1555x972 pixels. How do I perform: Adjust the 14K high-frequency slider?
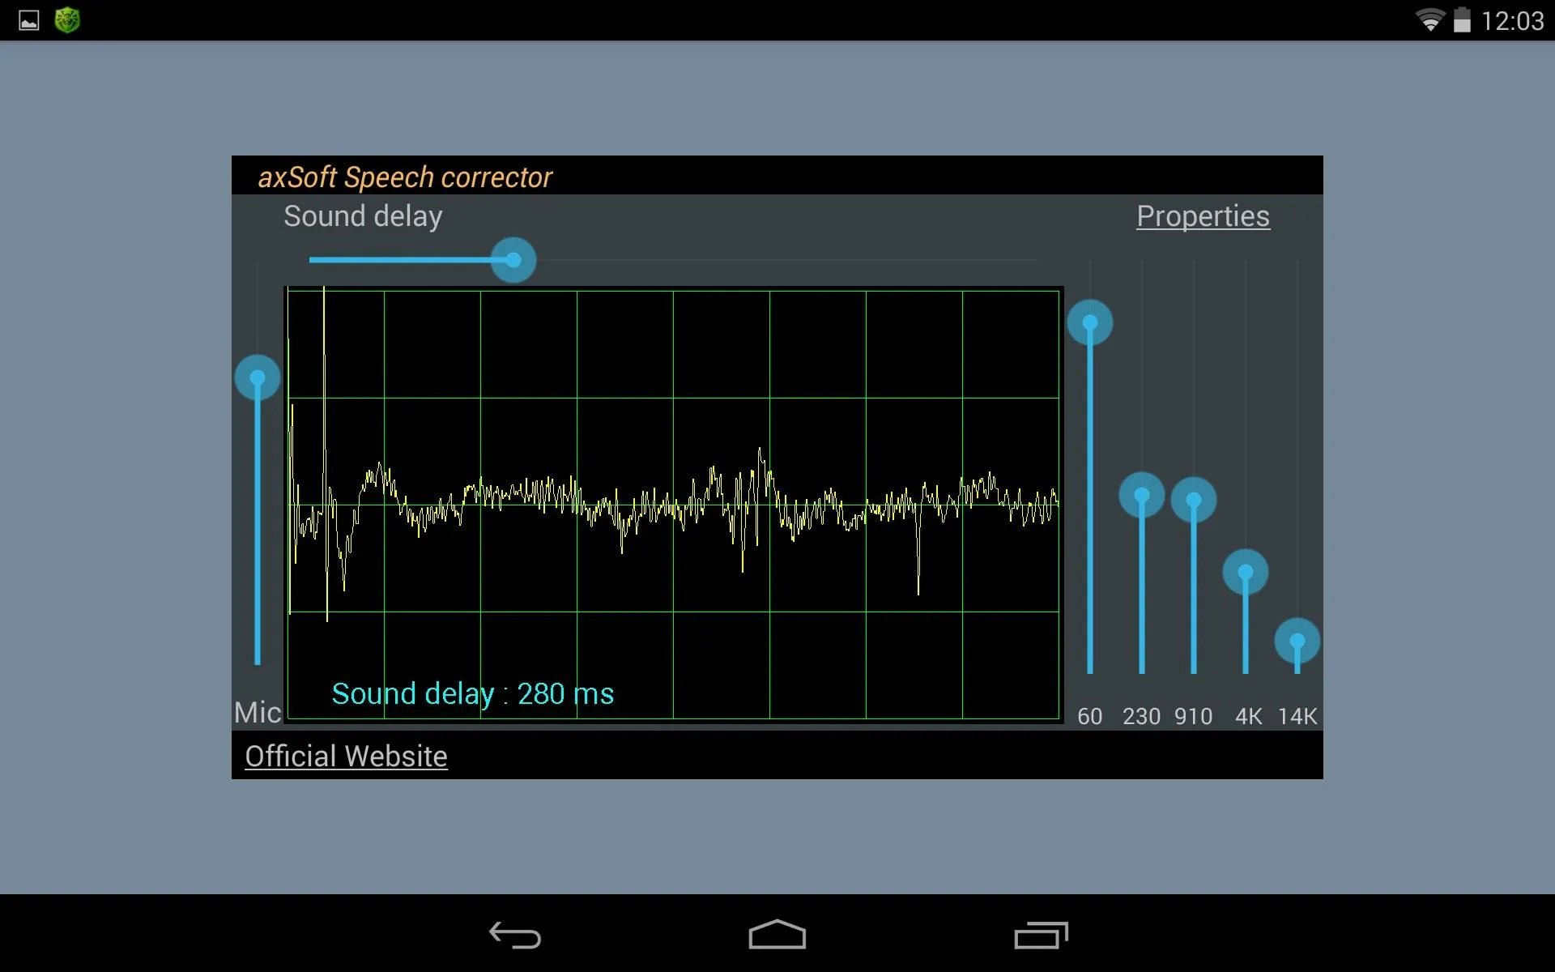pos(1298,642)
